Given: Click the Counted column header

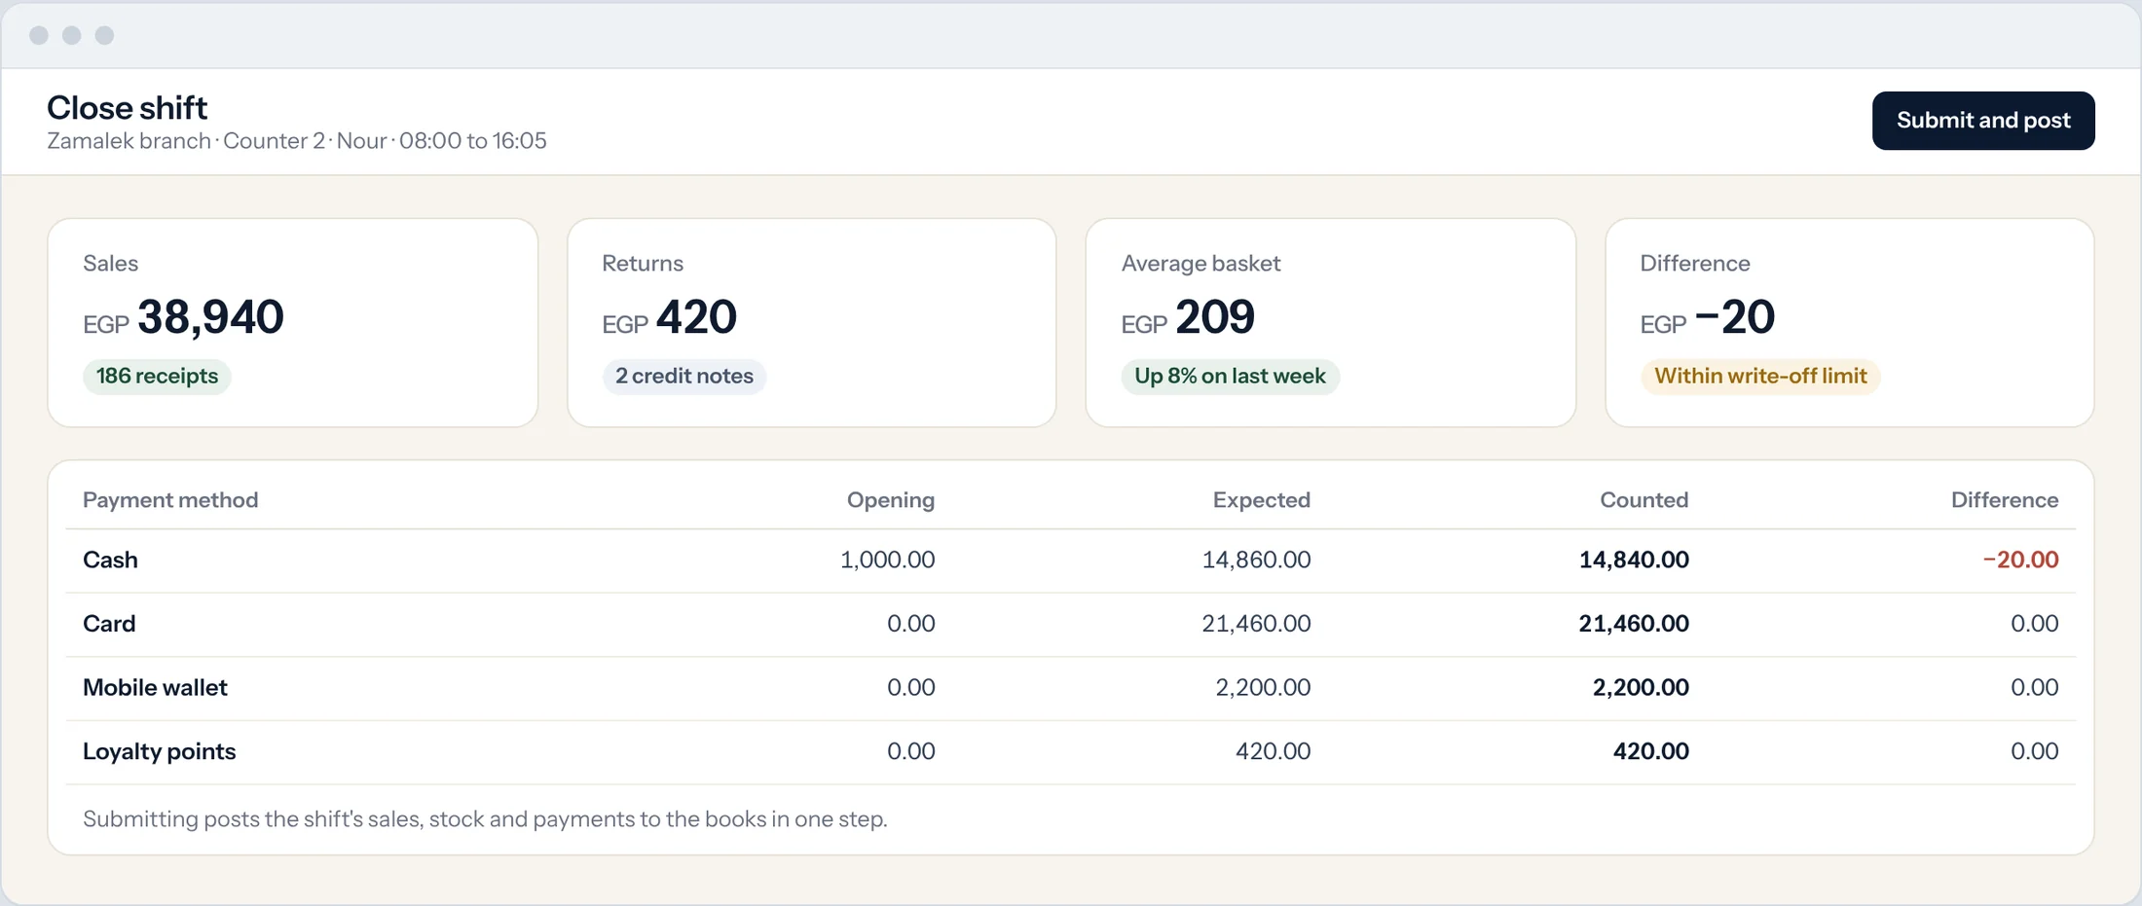Looking at the screenshot, I should tap(1643, 500).
